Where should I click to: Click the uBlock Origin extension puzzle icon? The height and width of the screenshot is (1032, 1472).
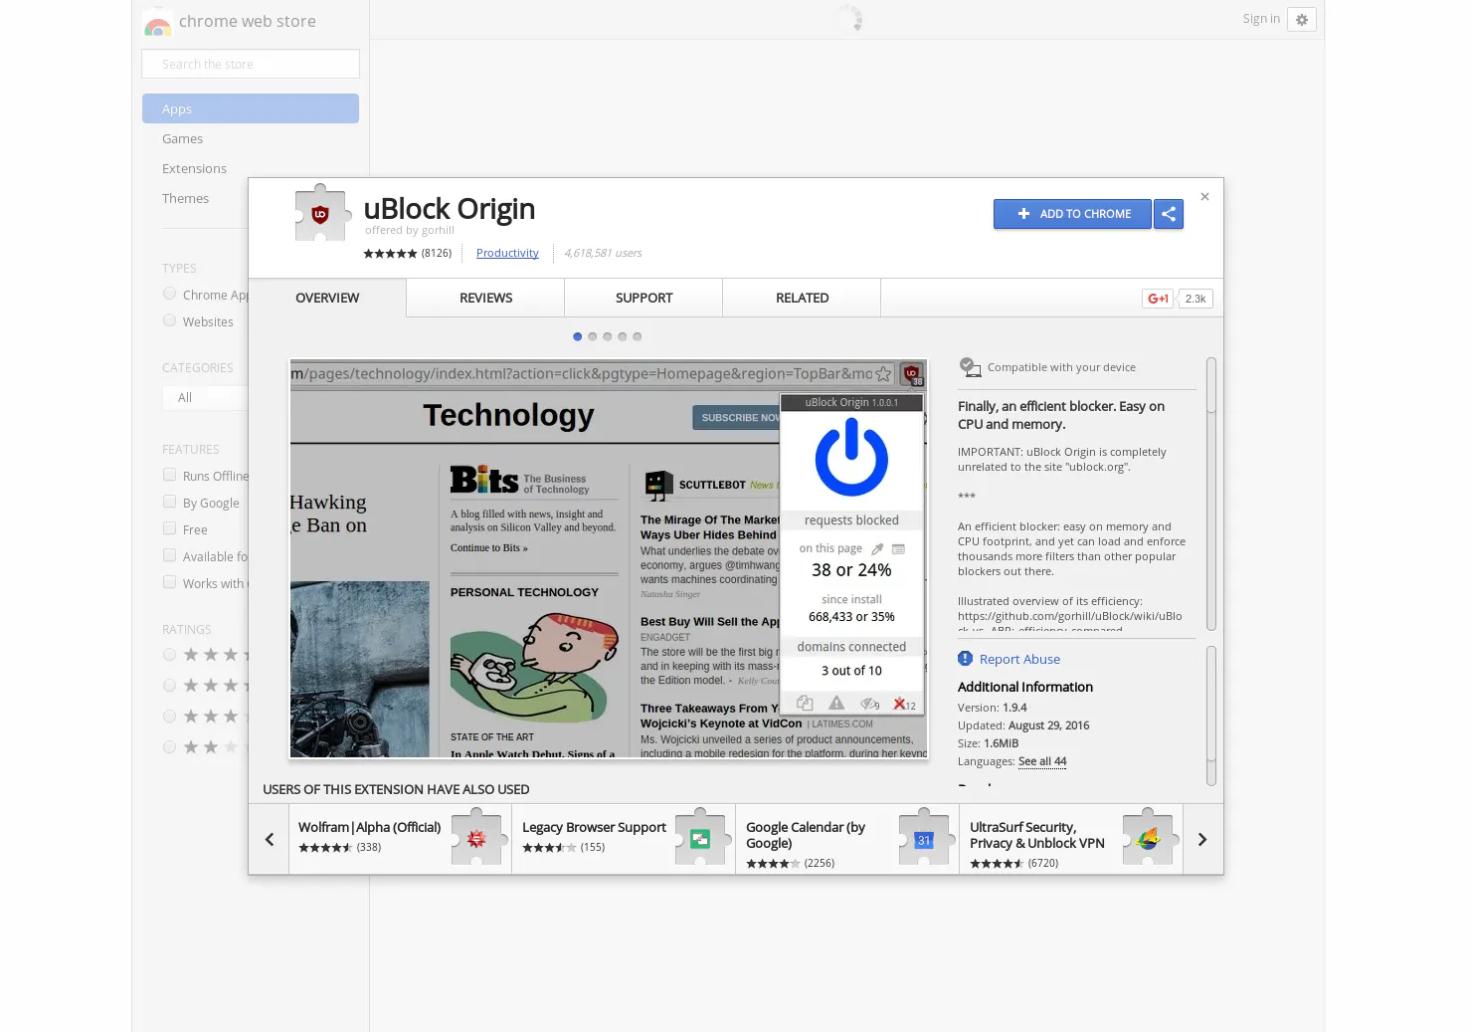pyautogui.click(x=320, y=213)
